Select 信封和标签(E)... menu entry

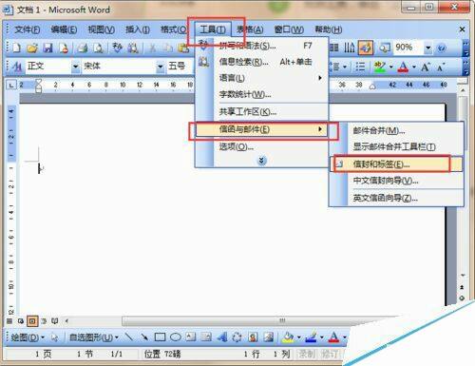click(x=396, y=164)
